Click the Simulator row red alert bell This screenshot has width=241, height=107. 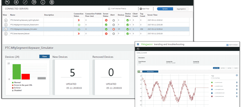tap(114, 29)
